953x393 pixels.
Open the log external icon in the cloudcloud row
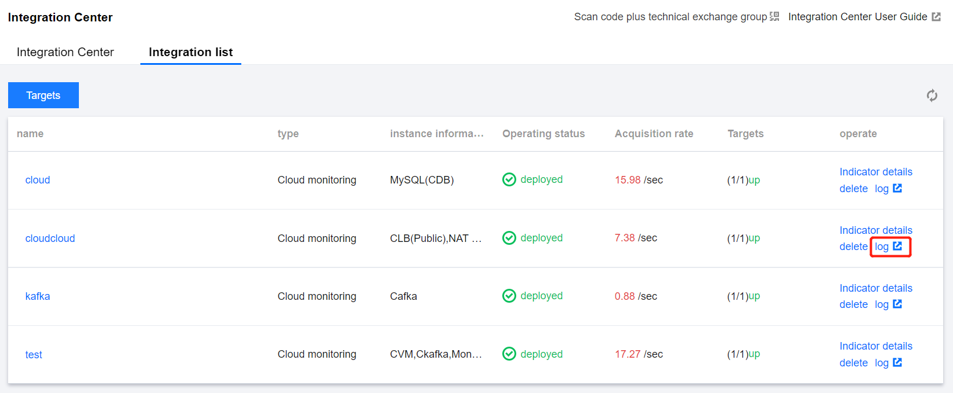coord(897,246)
